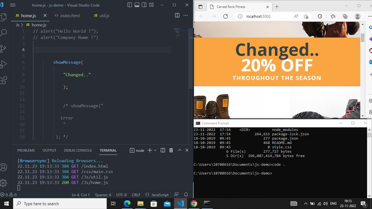372x209 pixels.
Task: Click the showMessage( call on line 6
Action: click(x=68, y=62)
